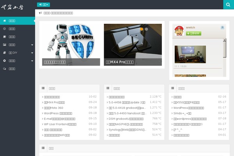Click the search magnifier icon
The image size is (234, 156).
point(228,5)
